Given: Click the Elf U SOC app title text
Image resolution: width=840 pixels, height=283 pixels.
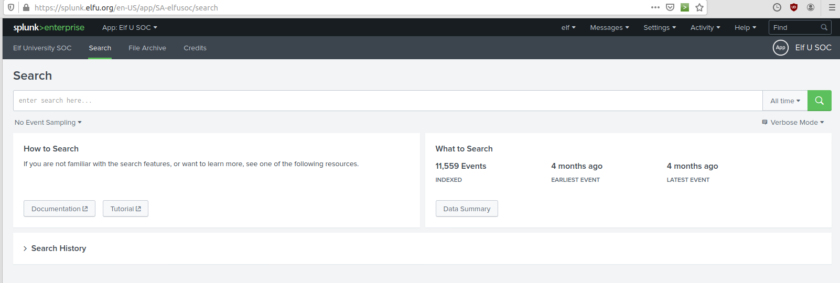Looking at the screenshot, I should 813,48.
